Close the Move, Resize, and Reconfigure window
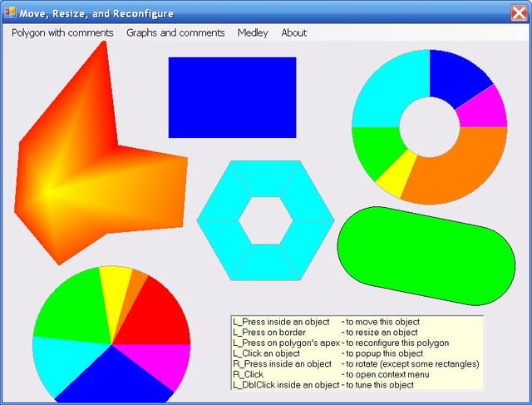This screenshot has height=405, width=532. 519,13
